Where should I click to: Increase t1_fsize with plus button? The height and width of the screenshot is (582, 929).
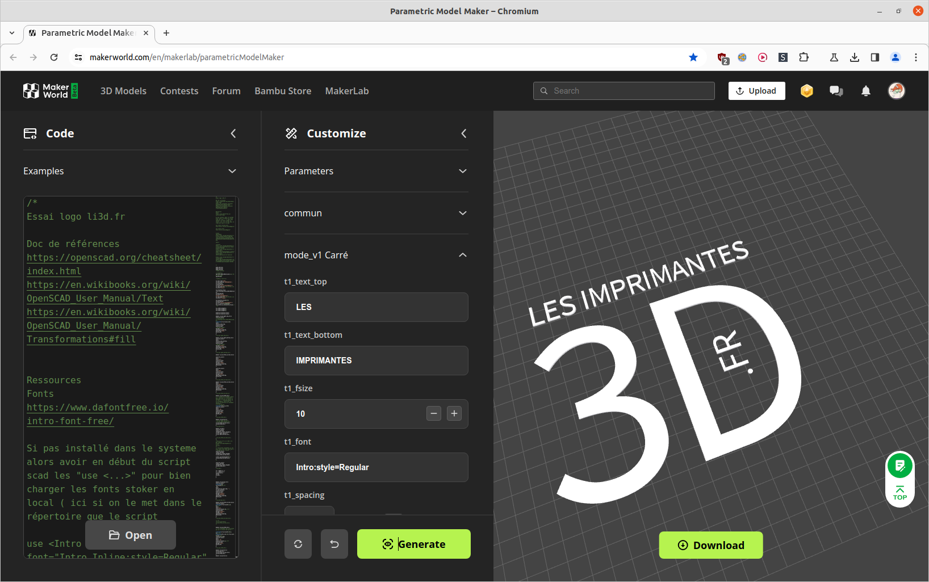coord(454,414)
